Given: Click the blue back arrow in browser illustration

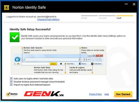Looking at the screenshot, I should click(x=17, y=60).
